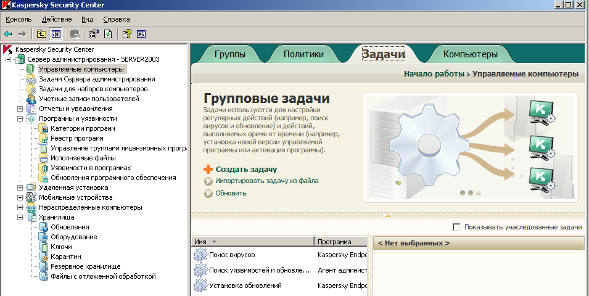The height and width of the screenshot is (296, 589).
Task: Expand the Нераспределенные компьютеры node
Action: (x=20, y=207)
